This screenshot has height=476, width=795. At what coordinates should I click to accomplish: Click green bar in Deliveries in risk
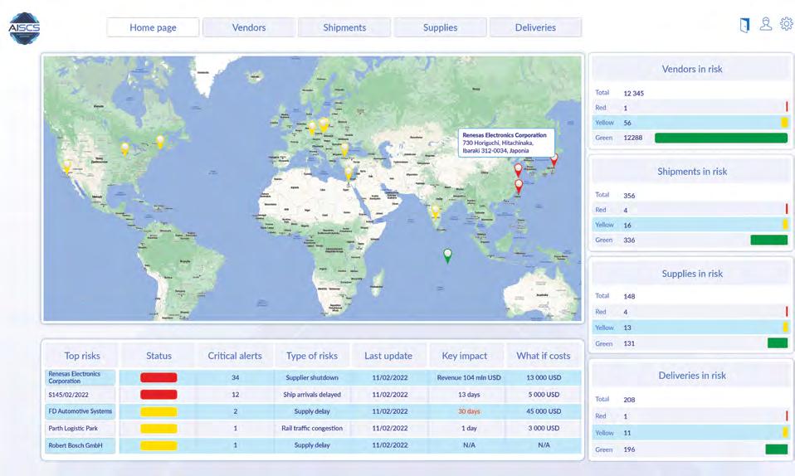pyautogui.click(x=776, y=449)
